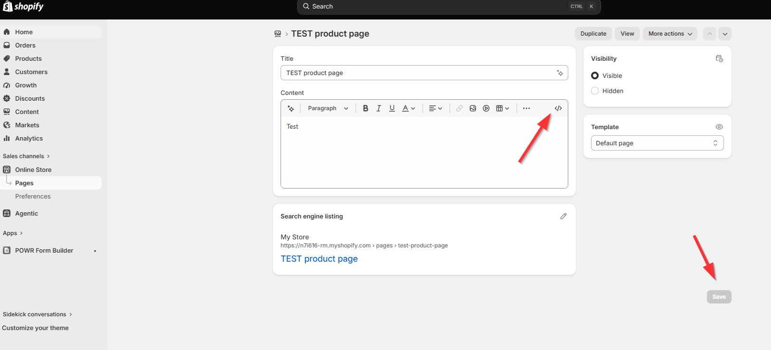
Task: Expand the Sales channels section
Action: [x=26, y=156]
